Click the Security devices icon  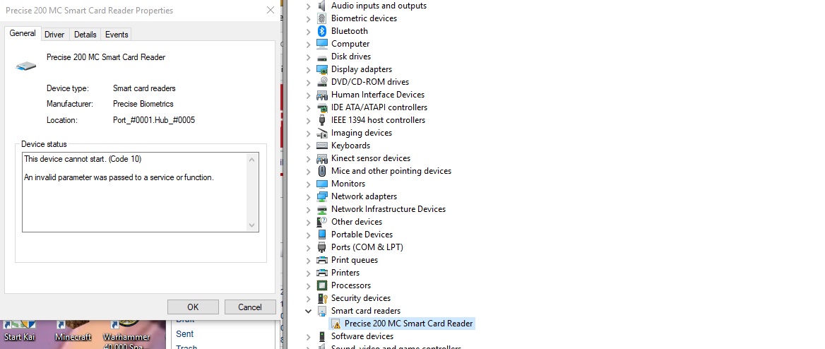(322, 298)
